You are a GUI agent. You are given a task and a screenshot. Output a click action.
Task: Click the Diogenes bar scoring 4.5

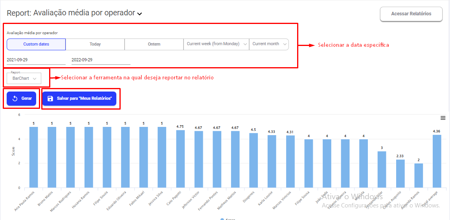(253, 160)
